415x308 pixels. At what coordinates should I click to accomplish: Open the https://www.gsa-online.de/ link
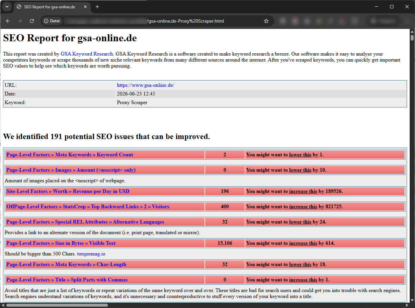(145, 85)
